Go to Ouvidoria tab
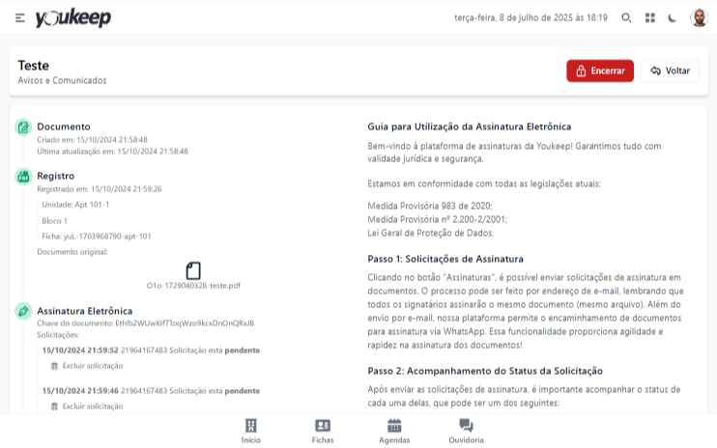Screen dimensions: 717x448 click(466, 431)
